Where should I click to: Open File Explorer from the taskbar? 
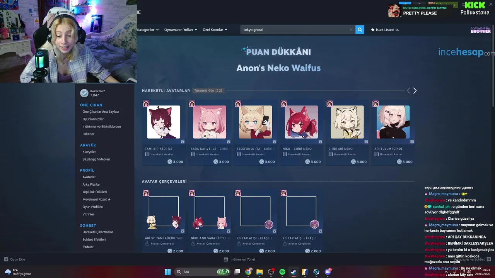click(x=259, y=272)
